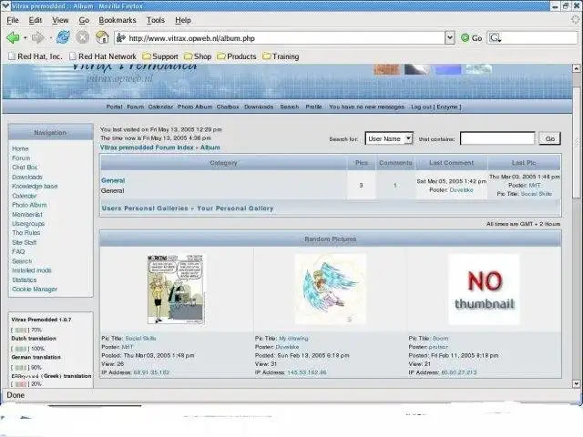Click Vitrax premodded Forum Index breadcrumb
Image resolution: width=583 pixels, height=437 pixels.
tap(147, 147)
